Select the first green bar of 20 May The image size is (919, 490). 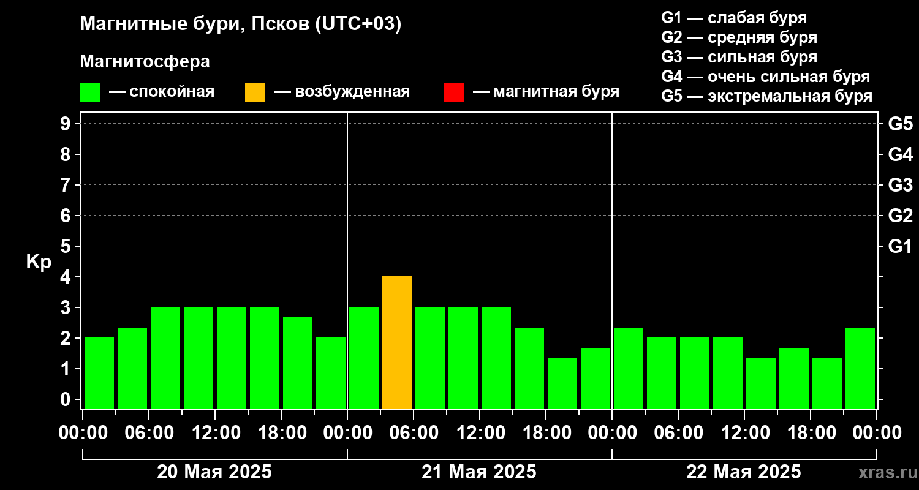click(x=99, y=373)
